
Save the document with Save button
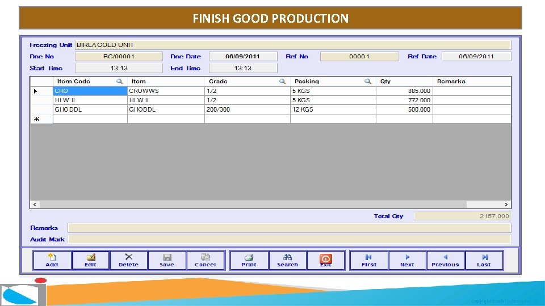pyautogui.click(x=167, y=260)
